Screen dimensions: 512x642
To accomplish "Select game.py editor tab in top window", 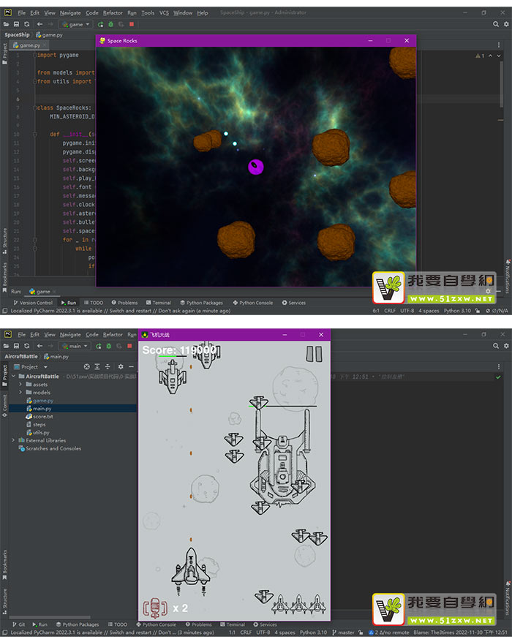I will pos(30,45).
